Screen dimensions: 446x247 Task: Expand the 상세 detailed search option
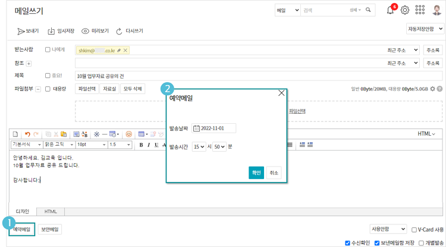(355, 10)
